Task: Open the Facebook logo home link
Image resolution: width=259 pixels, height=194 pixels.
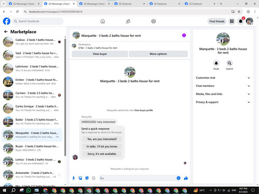Action: (x=7, y=21)
